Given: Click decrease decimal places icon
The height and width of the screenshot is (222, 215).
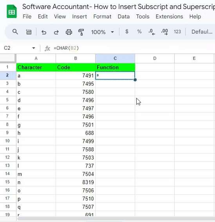Looking at the screenshot, I should click(152, 32).
